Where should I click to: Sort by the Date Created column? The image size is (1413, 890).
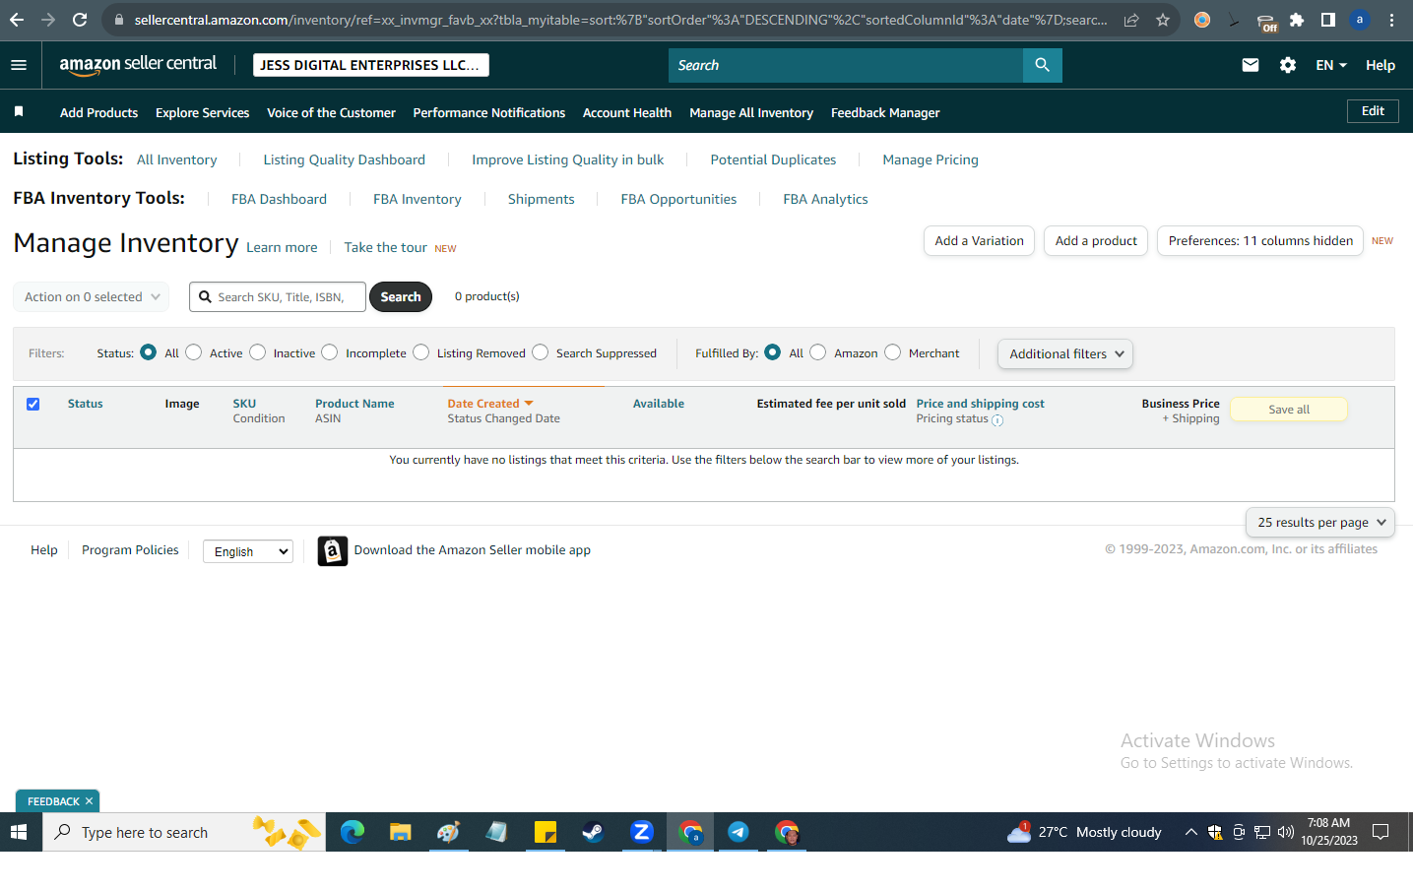click(x=489, y=404)
